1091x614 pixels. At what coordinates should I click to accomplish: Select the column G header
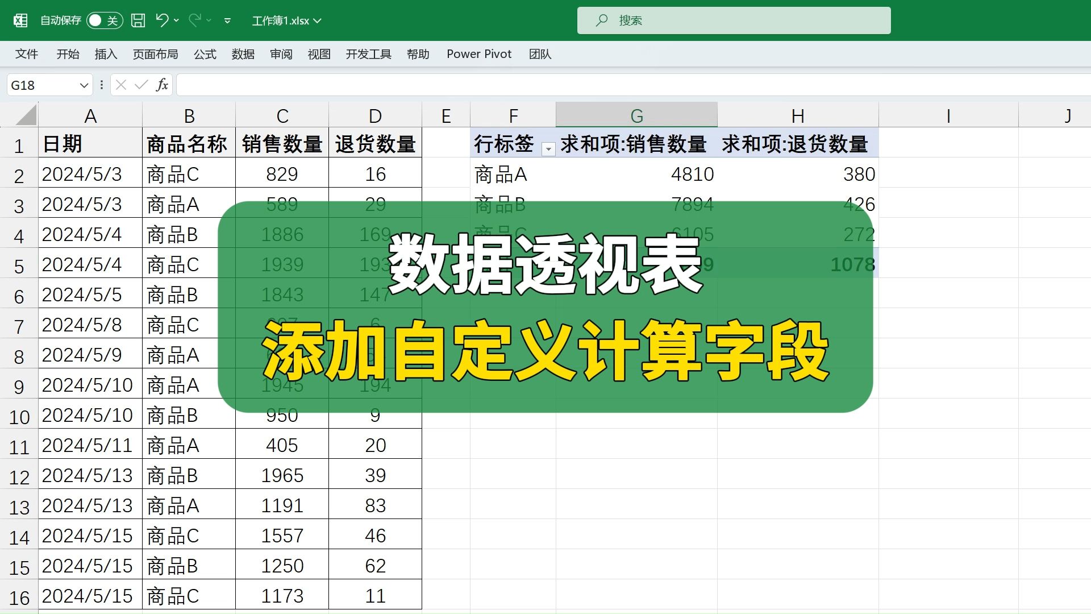pos(636,115)
